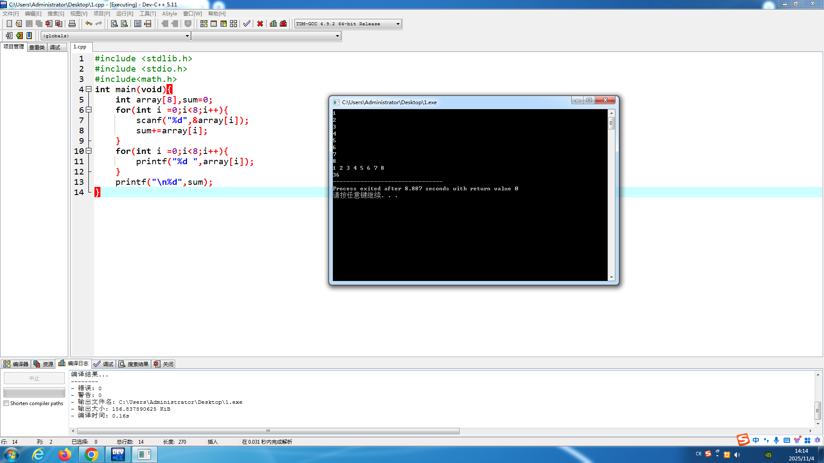Collapse the for loop fold at line 6
This screenshot has width=824, height=463.
tap(89, 110)
